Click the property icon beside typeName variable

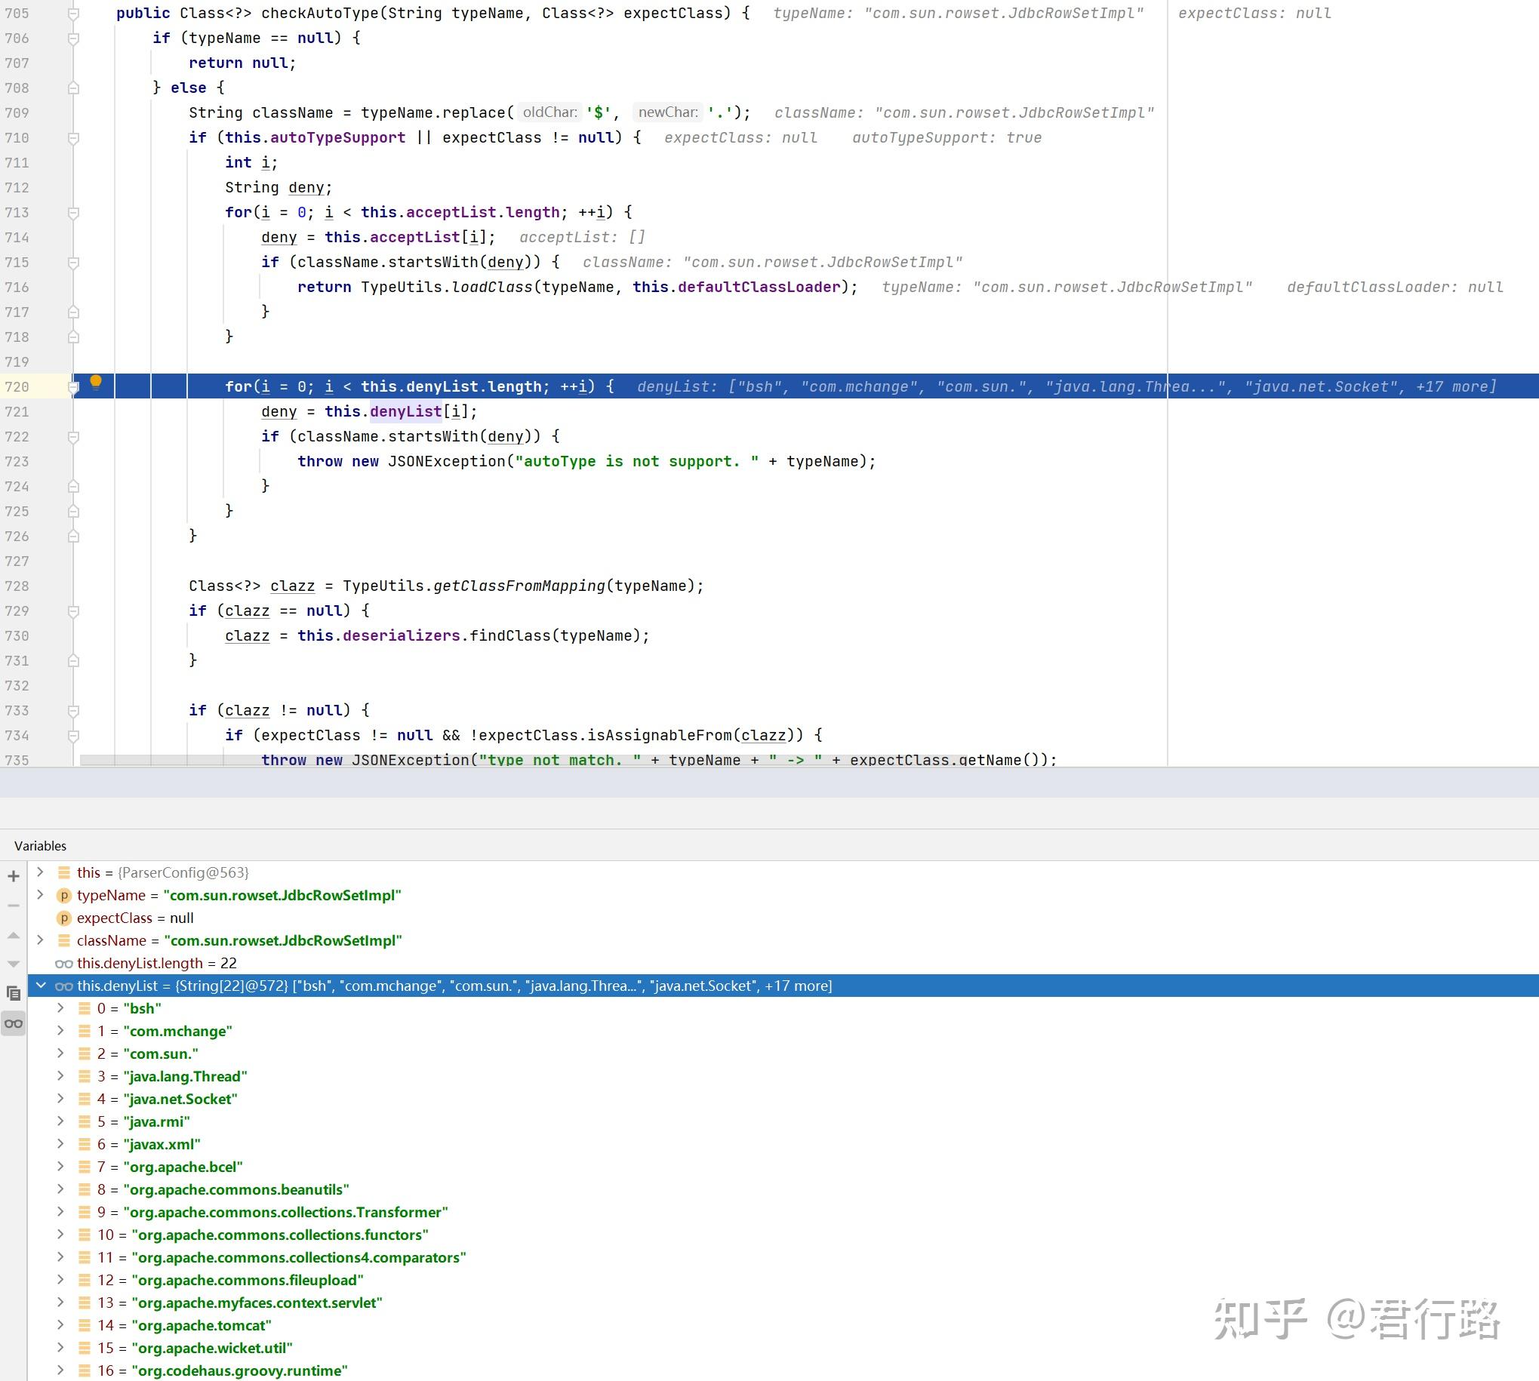(64, 895)
